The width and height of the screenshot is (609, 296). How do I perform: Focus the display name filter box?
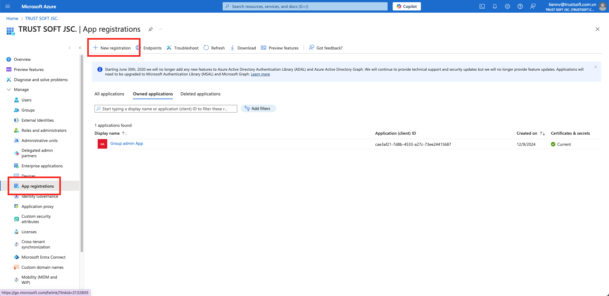(166, 109)
